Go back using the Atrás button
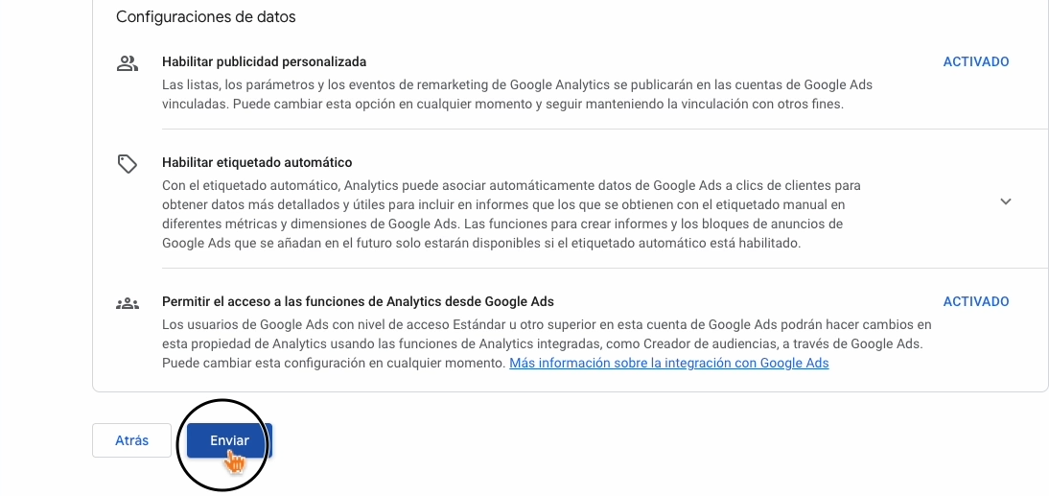Screen dimensions: 1049x496 (131, 440)
